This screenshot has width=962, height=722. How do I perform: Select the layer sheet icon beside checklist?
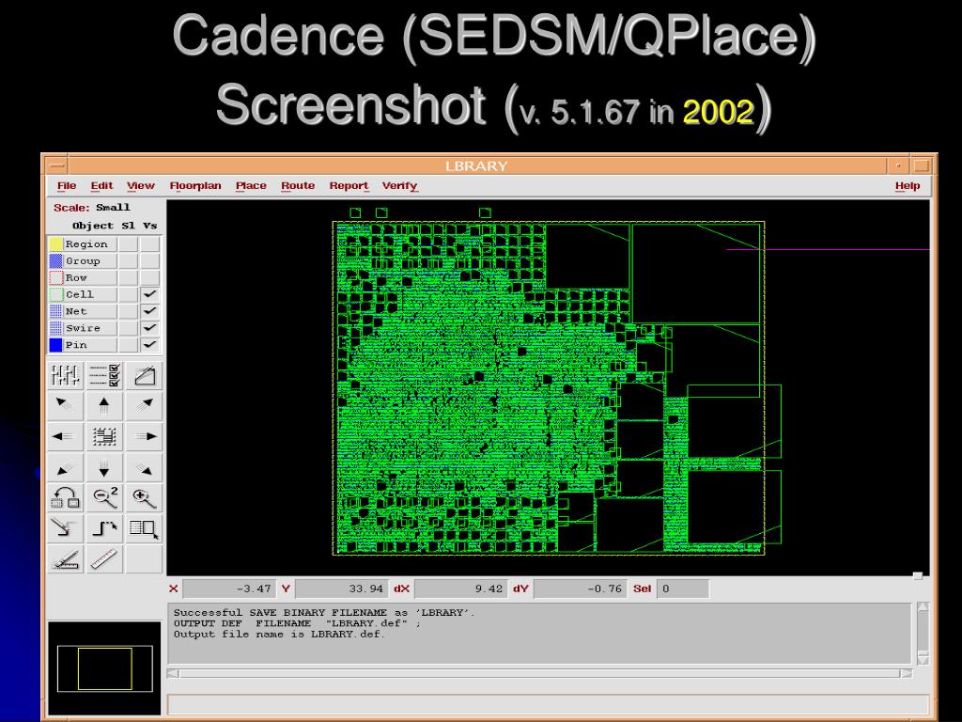coord(144,375)
